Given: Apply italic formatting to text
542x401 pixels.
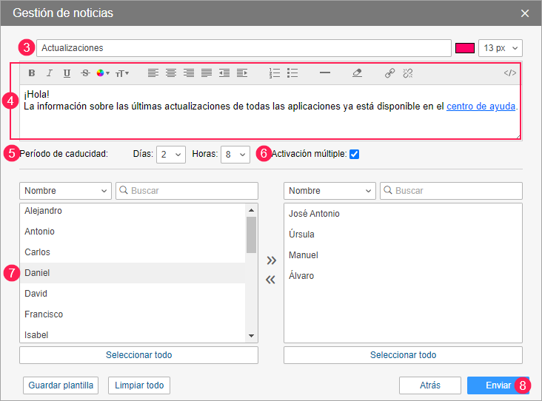Looking at the screenshot, I should [x=49, y=73].
